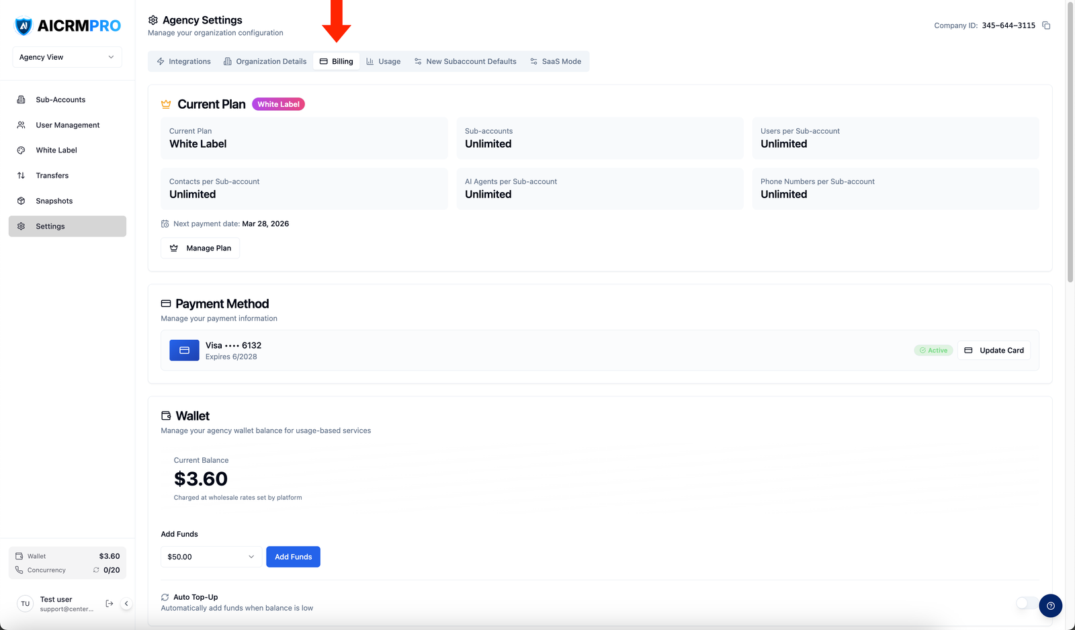
Task: Click the 0/20 concurrency value
Action: 112,570
